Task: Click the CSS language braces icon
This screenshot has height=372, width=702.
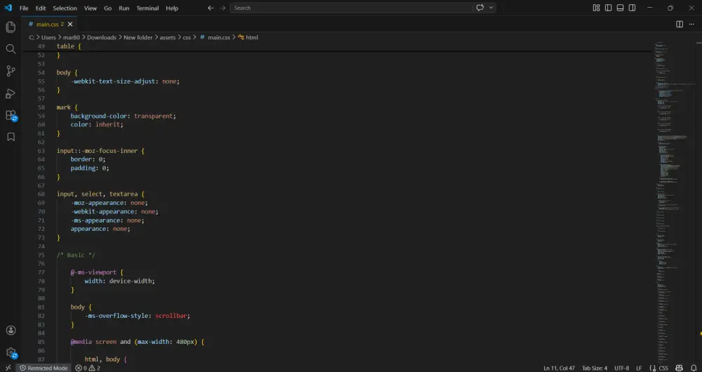Action: click(653, 368)
